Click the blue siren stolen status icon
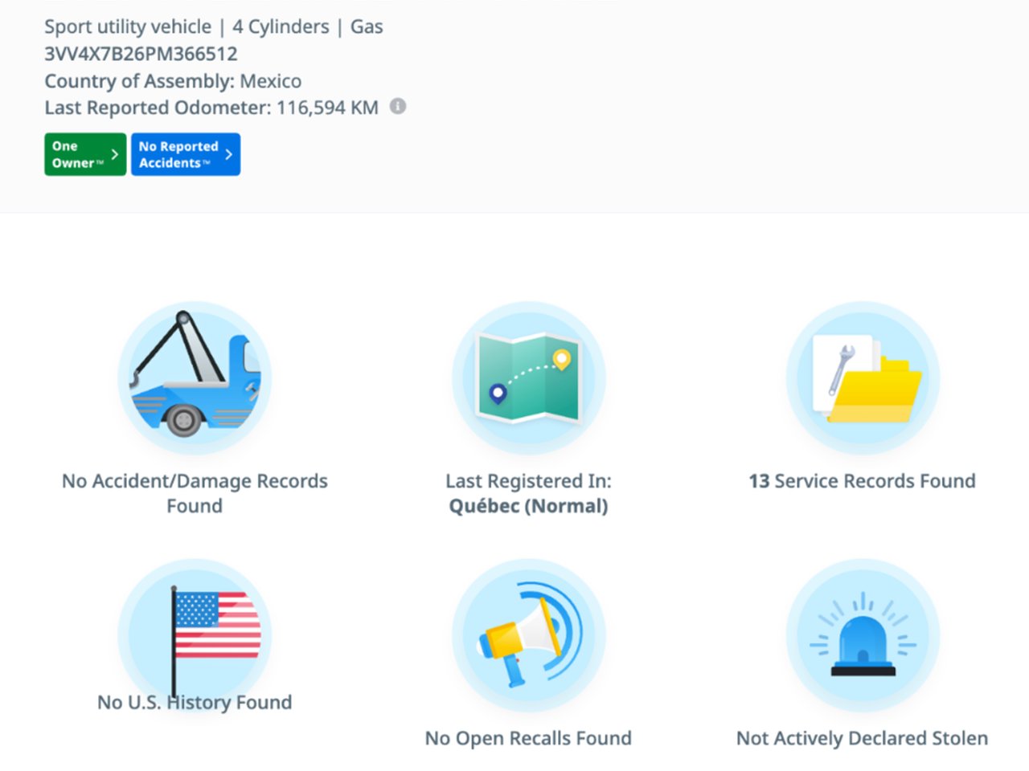Screen dimensions: 1029x771 click(x=863, y=635)
